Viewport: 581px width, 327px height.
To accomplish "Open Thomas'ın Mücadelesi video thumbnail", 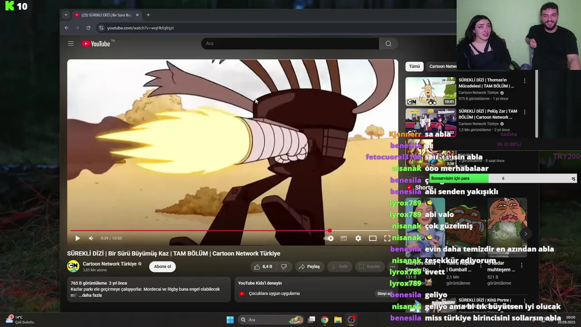I will 431,91.
